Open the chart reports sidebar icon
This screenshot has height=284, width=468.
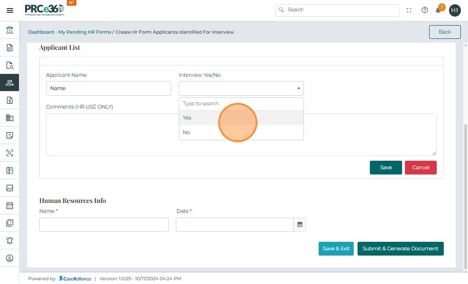[x=9, y=188]
